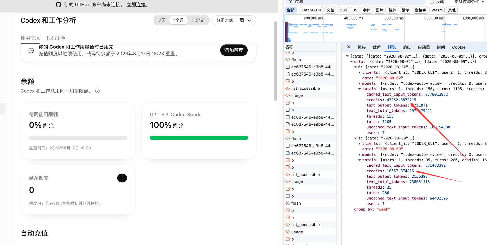Open the second list_accessible request
487x245 pixels.
coord(310,175)
